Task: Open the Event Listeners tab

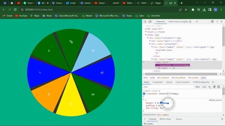Action: pyautogui.click(x=182, y=82)
